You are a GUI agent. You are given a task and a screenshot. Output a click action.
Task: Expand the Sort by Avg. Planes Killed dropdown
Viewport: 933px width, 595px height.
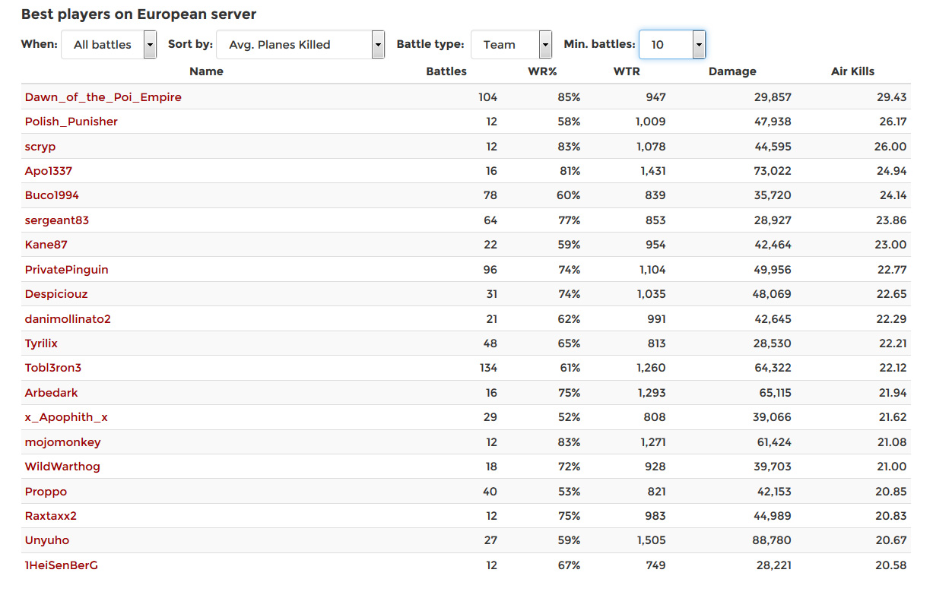click(x=300, y=45)
